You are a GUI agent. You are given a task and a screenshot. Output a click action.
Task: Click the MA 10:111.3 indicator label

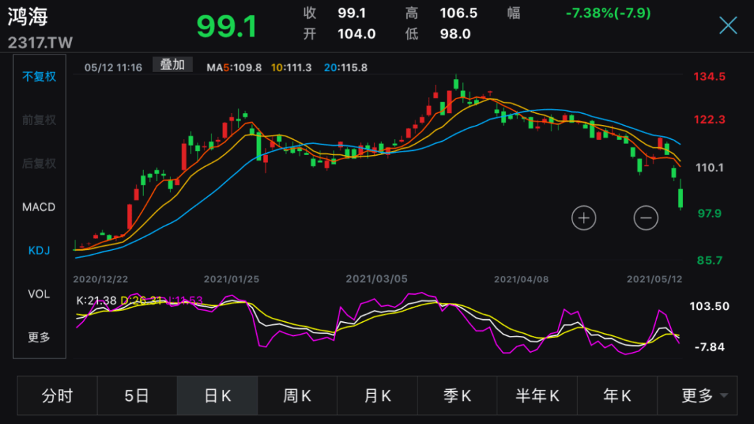[x=291, y=67]
